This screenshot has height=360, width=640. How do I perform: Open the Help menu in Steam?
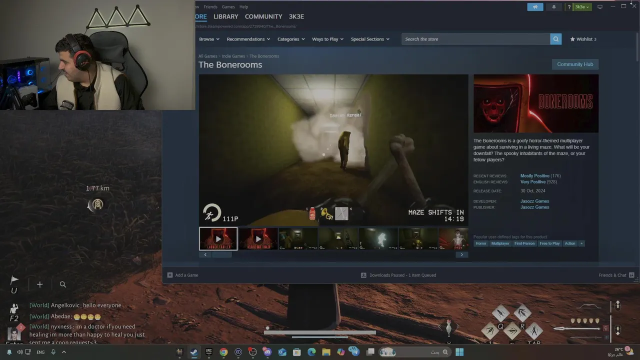click(243, 7)
